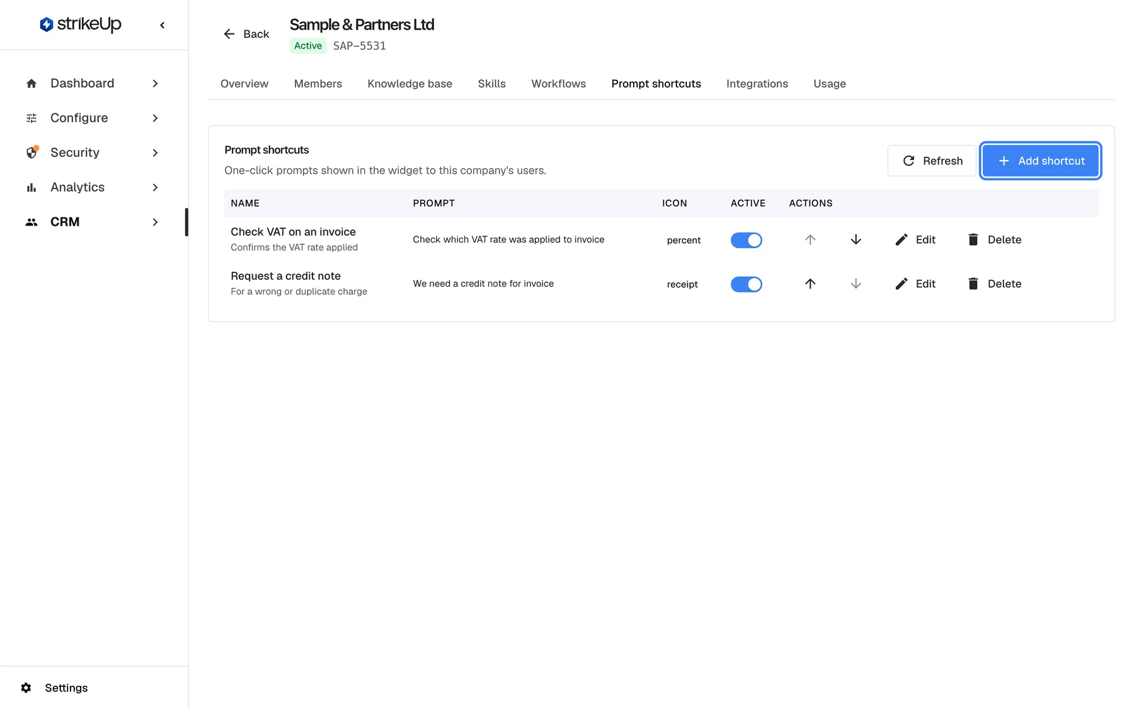This screenshot has height=709, width=1134.
Task: Click the Analytics bar chart icon
Action: click(x=31, y=187)
